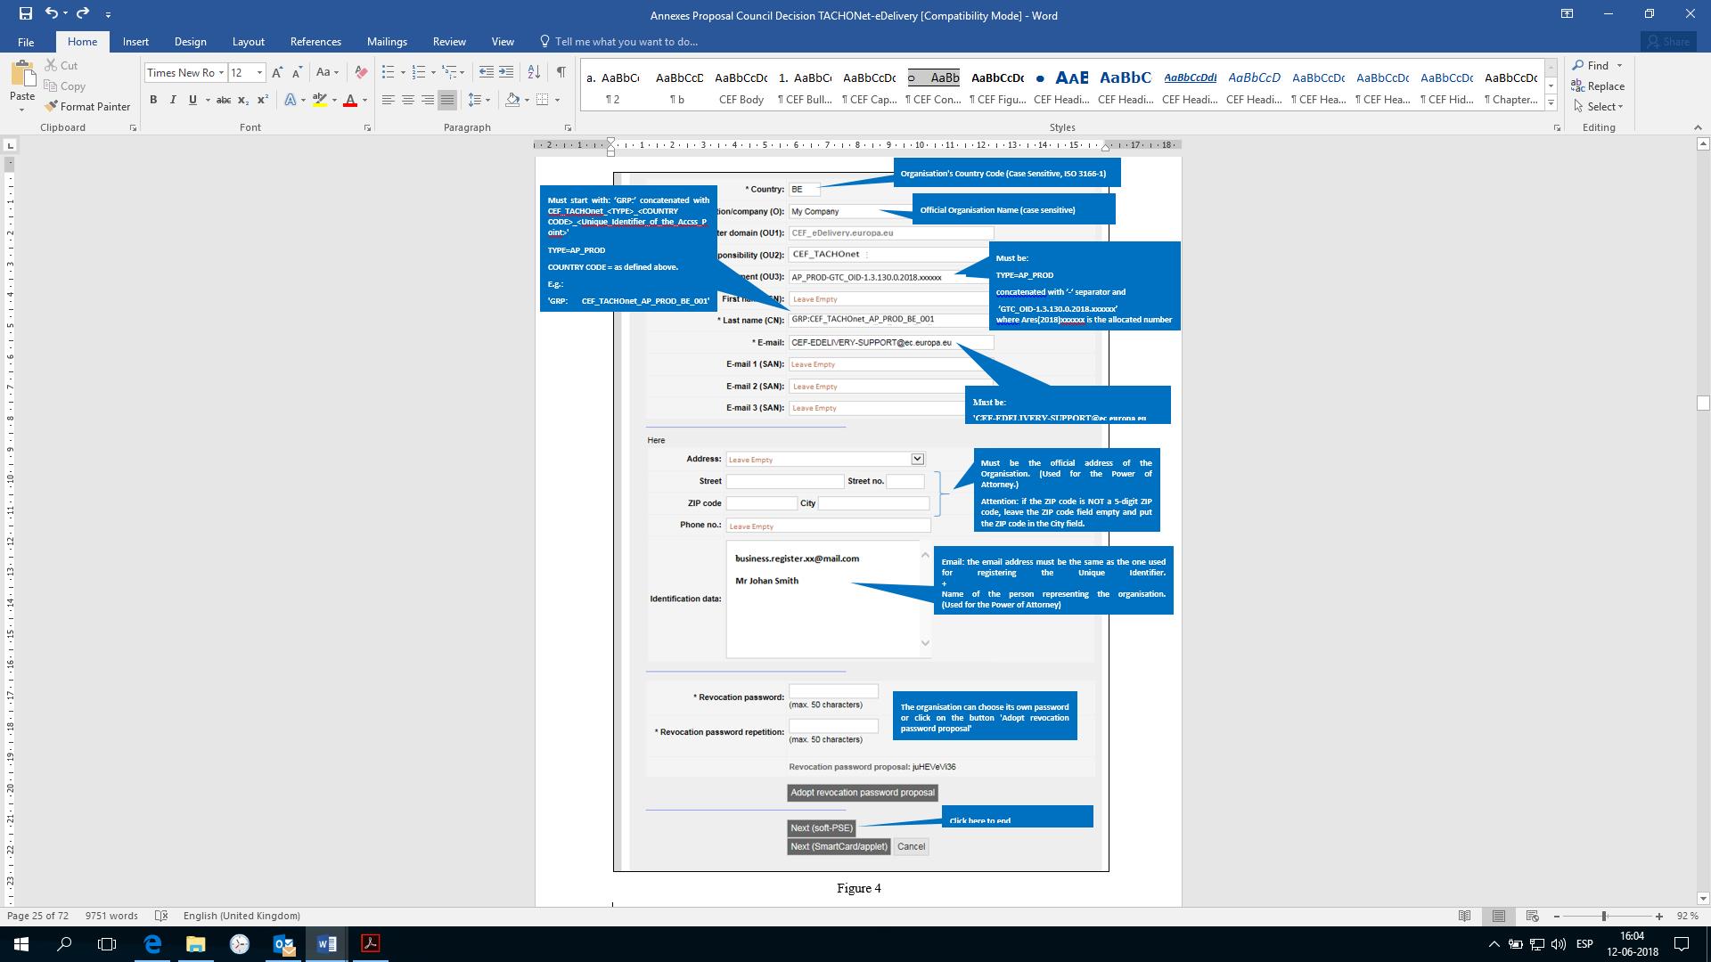The image size is (1711, 962).
Task: Click the Tell me what you want to do box
Action: click(x=626, y=42)
